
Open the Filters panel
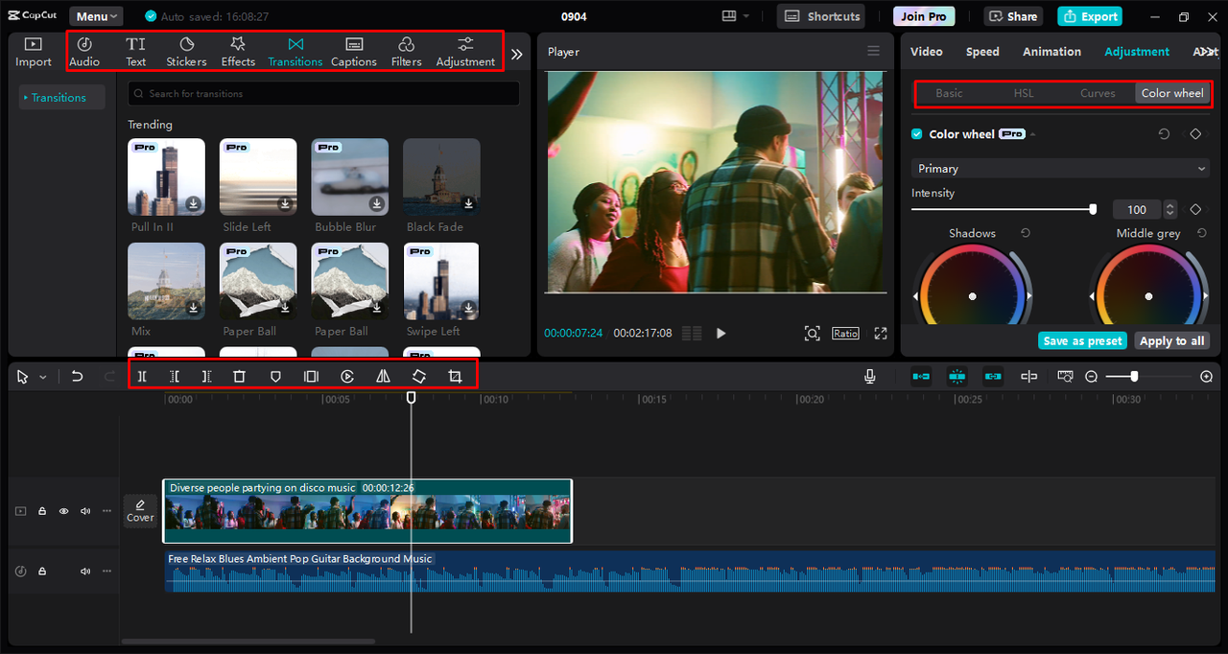click(406, 51)
